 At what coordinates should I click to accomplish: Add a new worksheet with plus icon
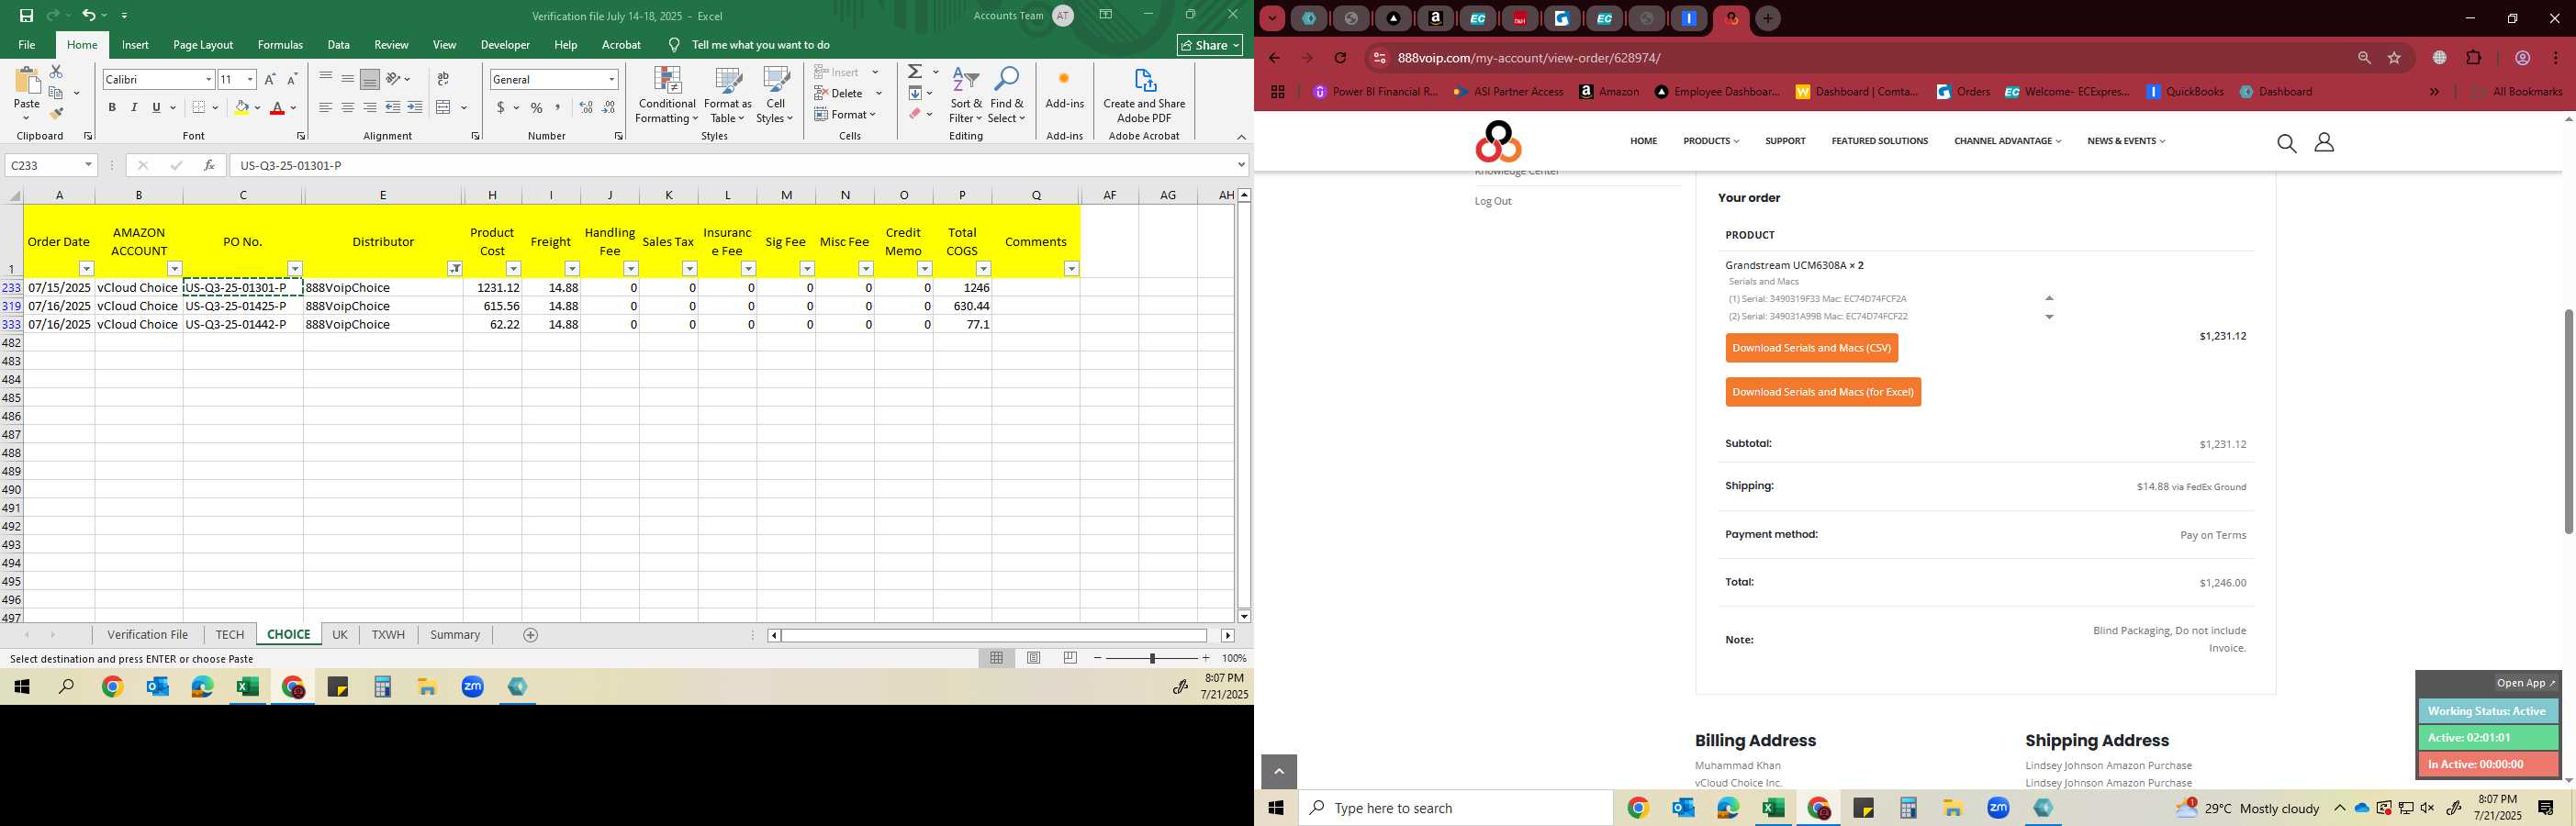(531, 635)
